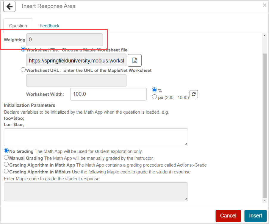269x224 pixels.
Task: Click the Insert button
Action: (255, 216)
